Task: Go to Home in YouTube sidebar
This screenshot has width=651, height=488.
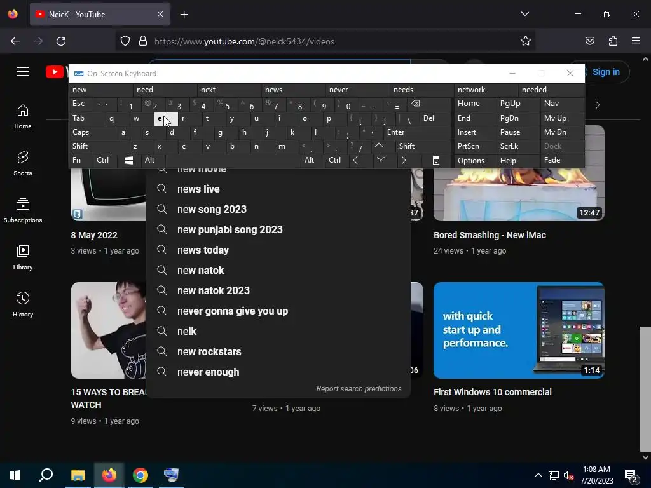Action: point(22,117)
